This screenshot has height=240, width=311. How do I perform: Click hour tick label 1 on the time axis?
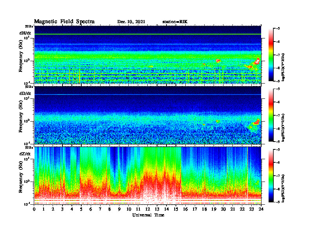[44, 209]
